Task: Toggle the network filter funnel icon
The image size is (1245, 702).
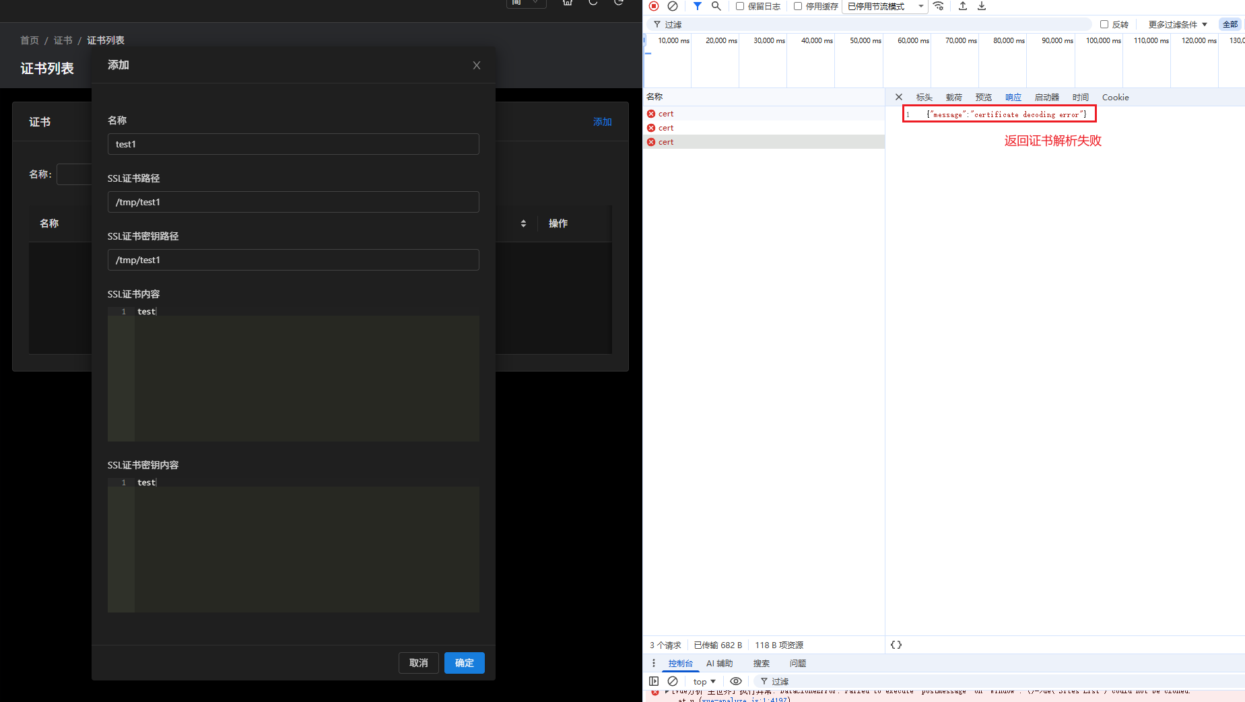Action: coord(698,6)
